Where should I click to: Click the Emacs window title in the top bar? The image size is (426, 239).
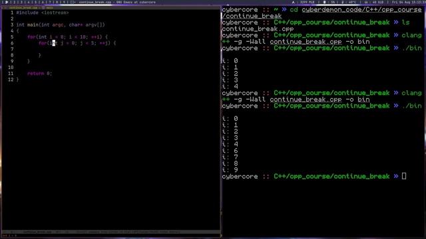point(117,2)
